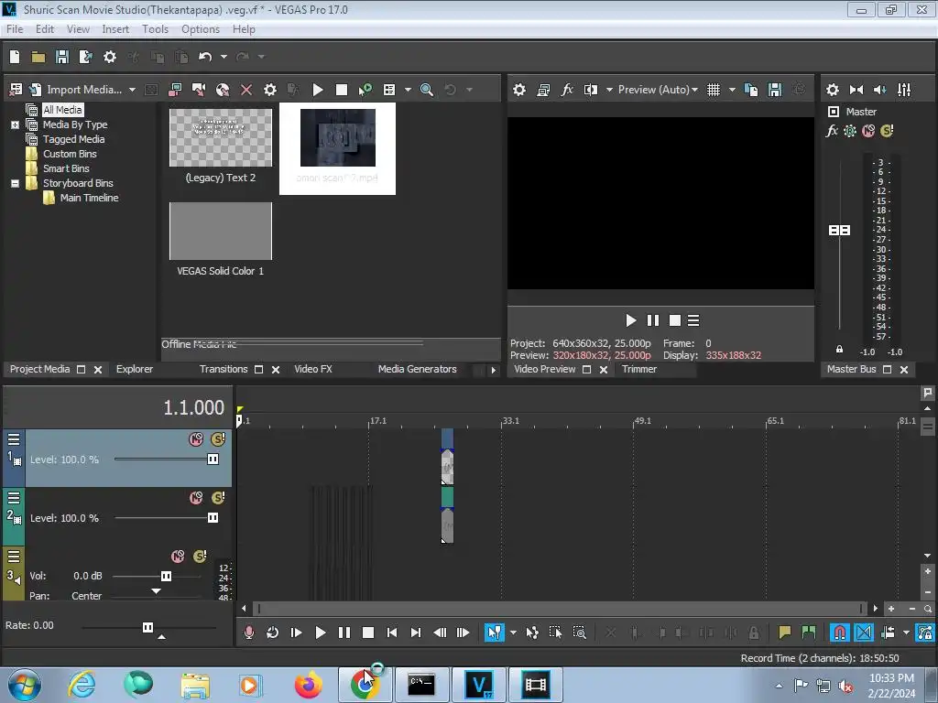Screen dimensions: 938x703
Task: Select the Main Timeline bin
Action: (89, 198)
